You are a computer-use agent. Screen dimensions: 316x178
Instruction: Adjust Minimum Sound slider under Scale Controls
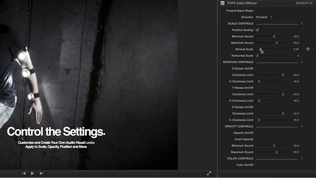[274, 37]
